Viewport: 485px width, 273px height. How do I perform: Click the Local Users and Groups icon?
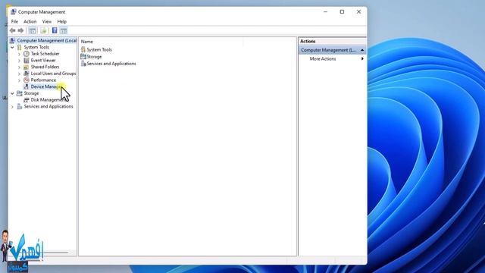(x=27, y=74)
